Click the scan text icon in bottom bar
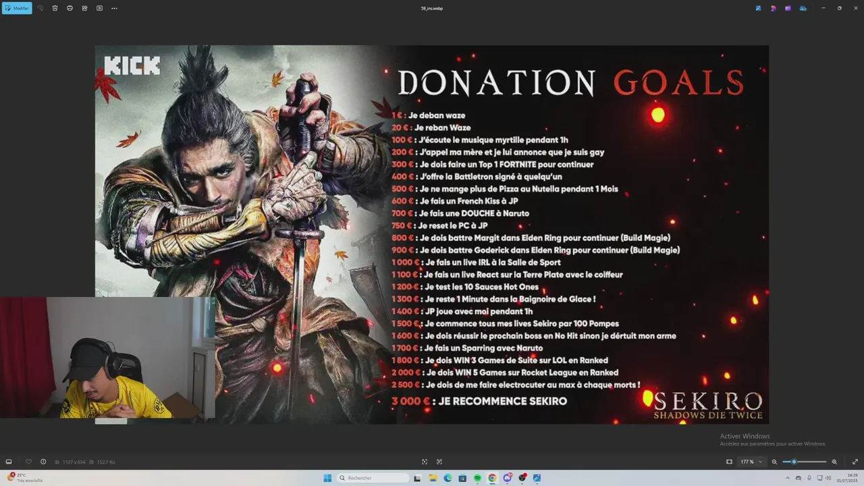 [439, 462]
